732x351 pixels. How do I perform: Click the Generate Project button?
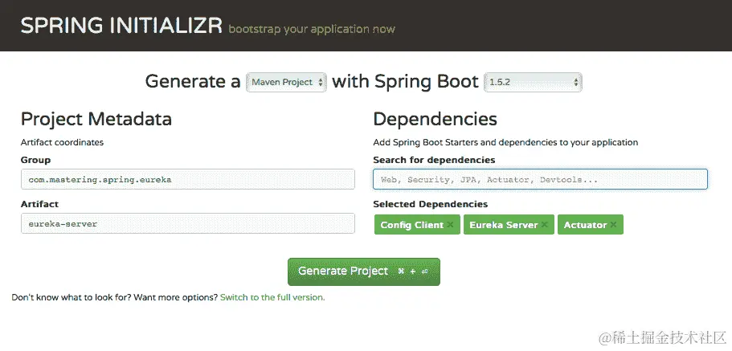(x=364, y=271)
